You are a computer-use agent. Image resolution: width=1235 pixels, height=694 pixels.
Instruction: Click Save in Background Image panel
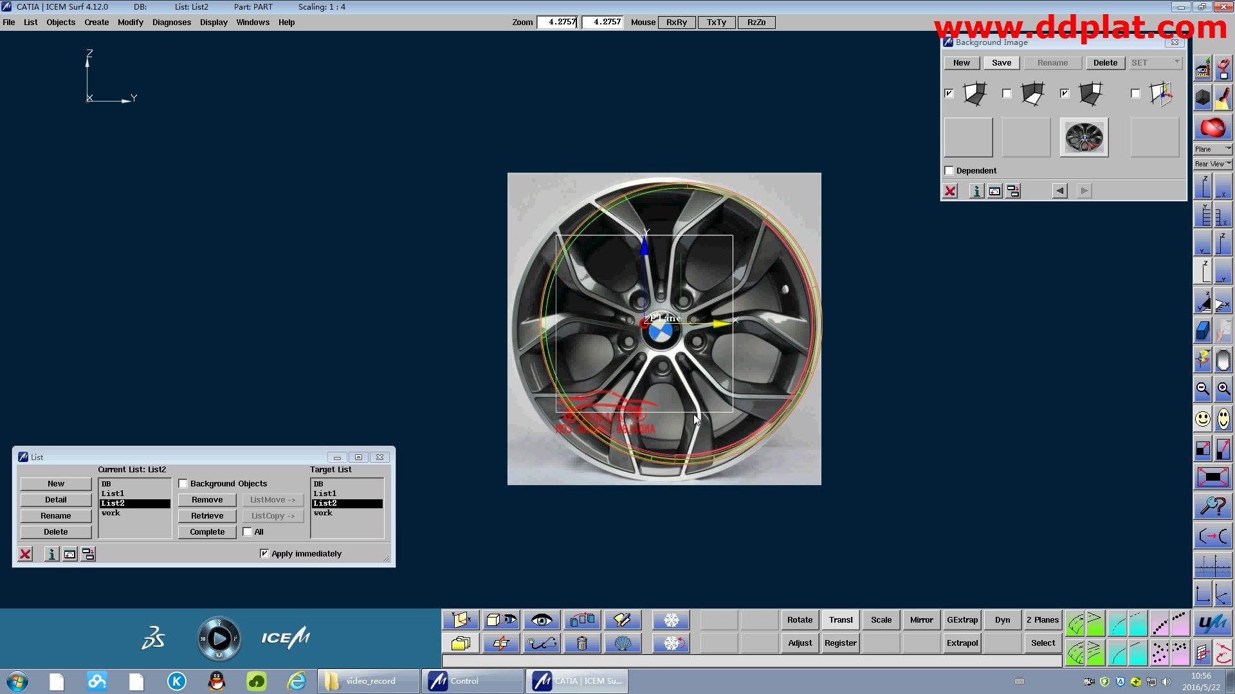pyautogui.click(x=1001, y=63)
